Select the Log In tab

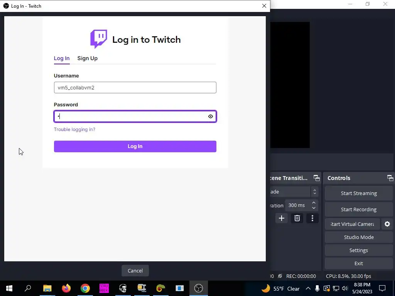(x=62, y=58)
